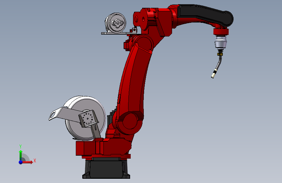Select the silver torch collision sensor body
The image size is (282, 183).
[x=221, y=42]
